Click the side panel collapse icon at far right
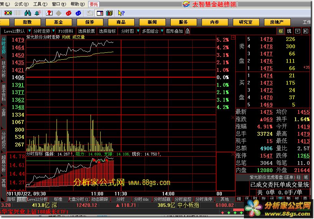314x219 pixels. pos(306,31)
